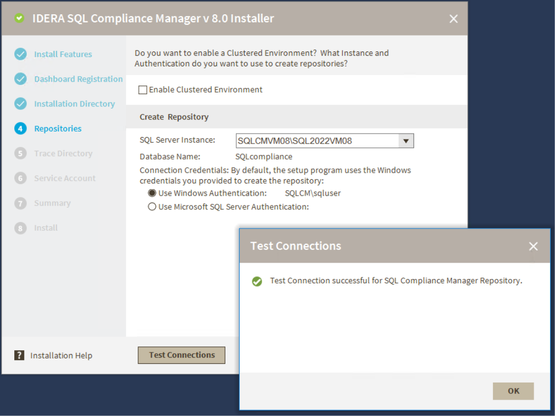Click OK in Test Connections dialog
The height and width of the screenshot is (416, 555).
pos(513,391)
